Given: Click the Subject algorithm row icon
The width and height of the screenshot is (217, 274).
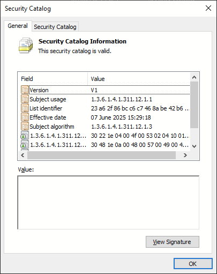Looking at the screenshot, I should (25, 126).
